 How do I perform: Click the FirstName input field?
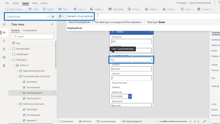tap(132, 41)
